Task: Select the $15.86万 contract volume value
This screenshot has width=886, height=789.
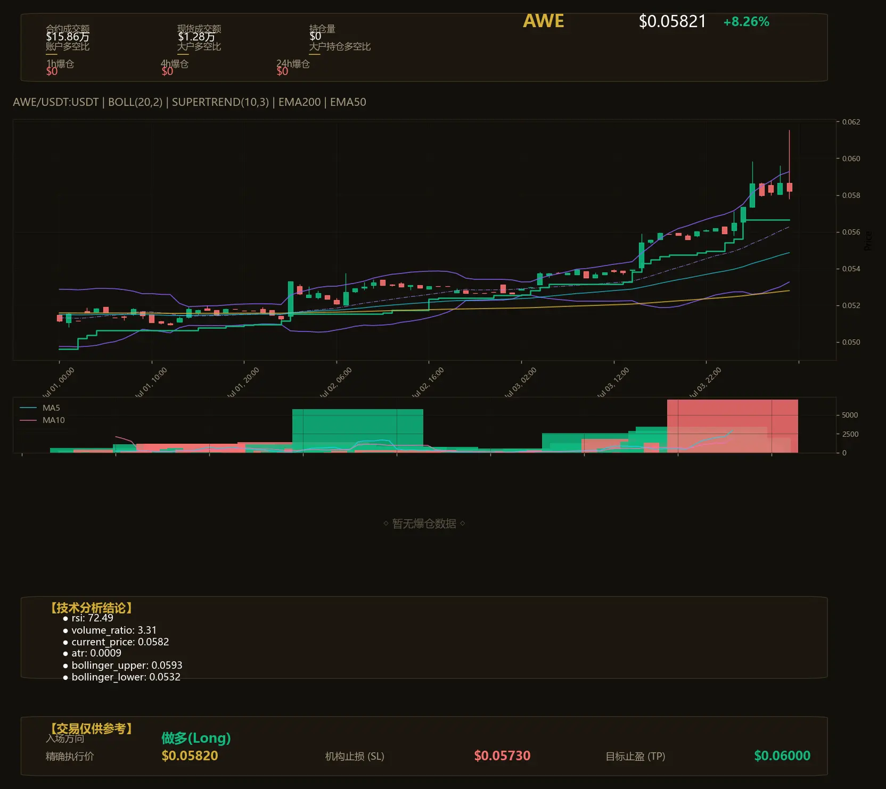Action: click(x=68, y=37)
